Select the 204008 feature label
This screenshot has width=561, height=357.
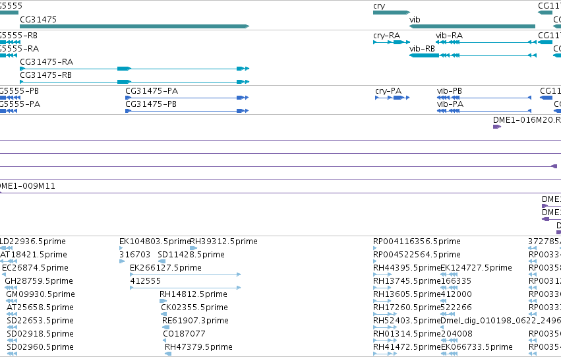(x=457, y=334)
